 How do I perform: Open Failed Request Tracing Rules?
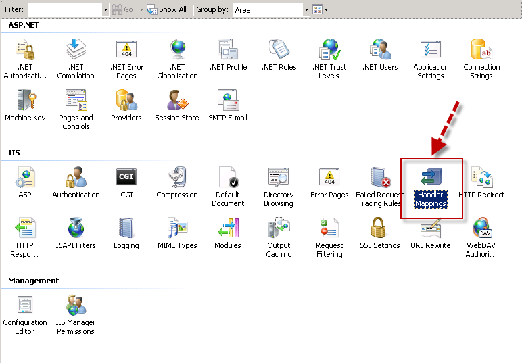(x=379, y=187)
